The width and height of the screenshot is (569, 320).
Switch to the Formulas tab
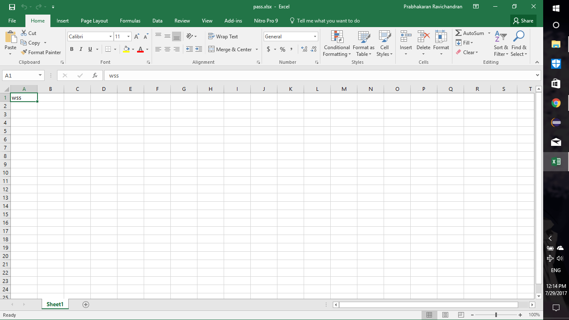coord(130,21)
